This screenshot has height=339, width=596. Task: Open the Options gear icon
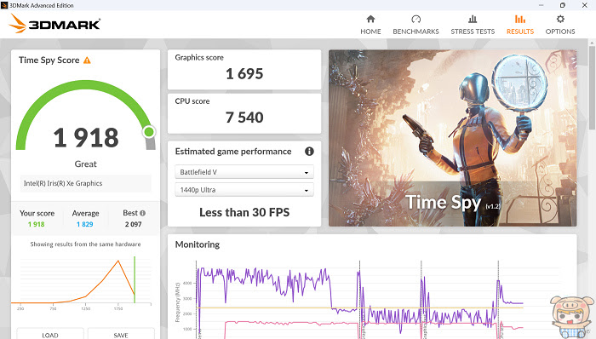pyautogui.click(x=560, y=19)
